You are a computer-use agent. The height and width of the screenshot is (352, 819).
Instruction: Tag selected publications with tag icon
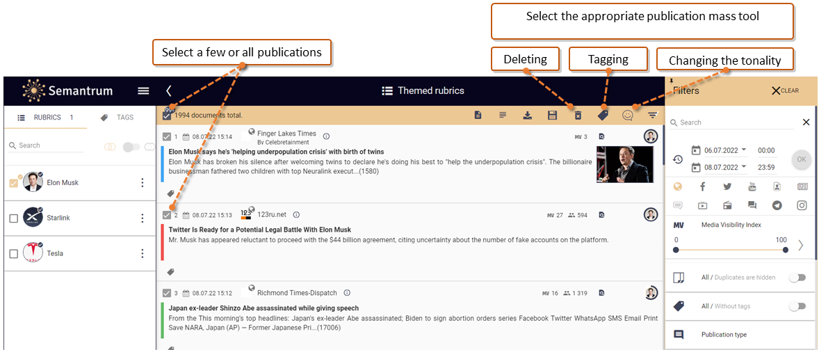603,115
